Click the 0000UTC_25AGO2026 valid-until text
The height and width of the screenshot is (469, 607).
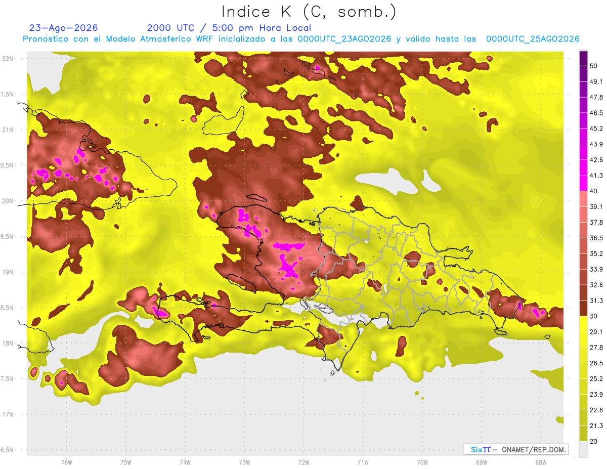pos(533,39)
